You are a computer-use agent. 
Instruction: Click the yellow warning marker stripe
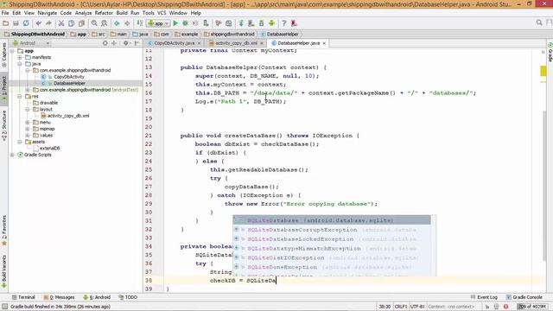(x=543, y=71)
